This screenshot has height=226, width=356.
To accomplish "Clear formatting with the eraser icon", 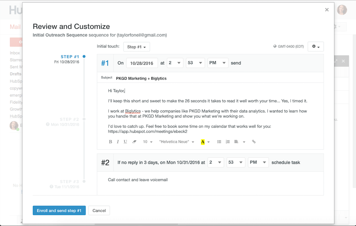I will [133, 142].
